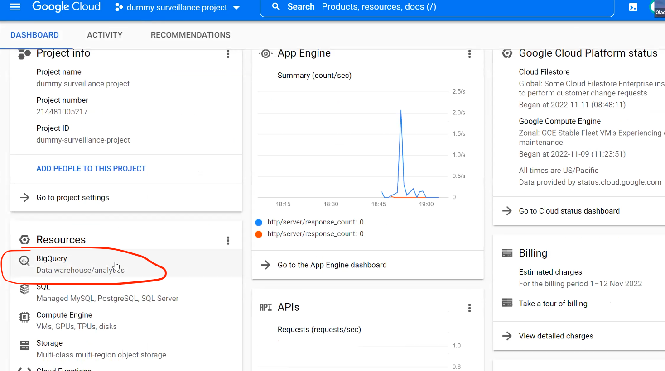Switch to the Recommendations tab
Image resolution: width=665 pixels, height=371 pixels.
pos(191,35)
